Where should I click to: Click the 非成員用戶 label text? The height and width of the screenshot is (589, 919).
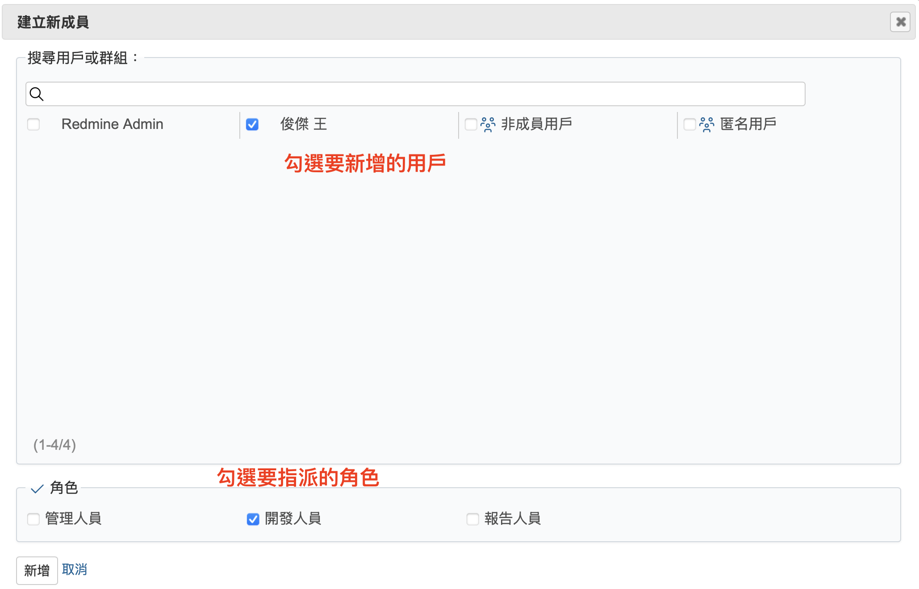click(537, 124)
